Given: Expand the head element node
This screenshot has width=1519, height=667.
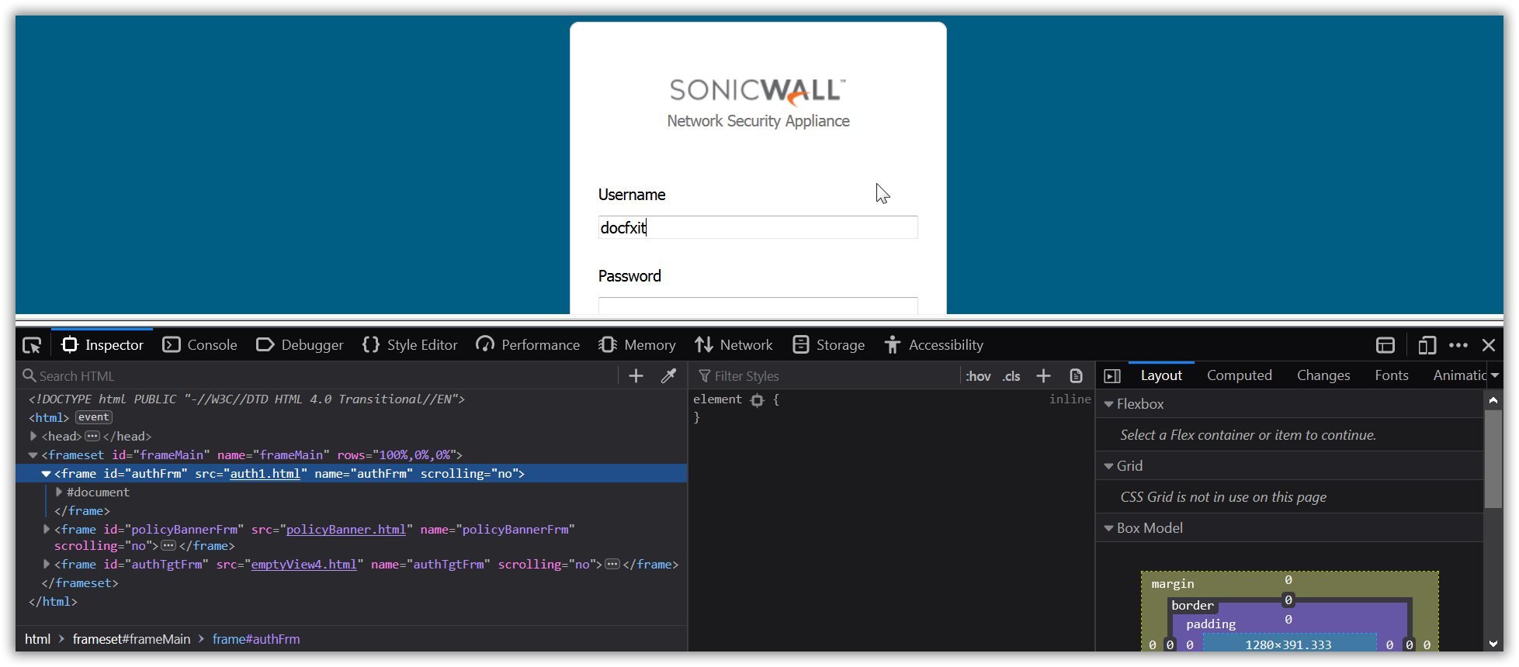Looking at the screenshot, I should point(33,437).
